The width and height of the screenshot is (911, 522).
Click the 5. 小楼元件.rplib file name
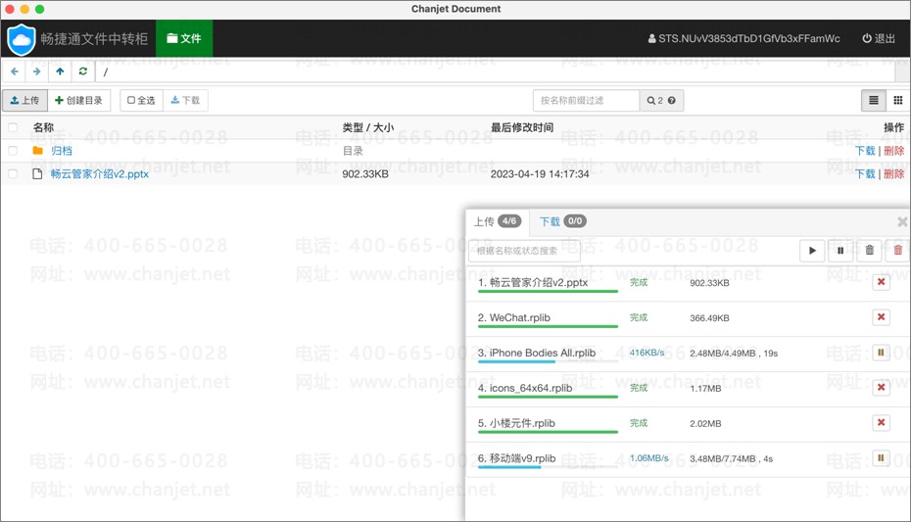[516, 423]
